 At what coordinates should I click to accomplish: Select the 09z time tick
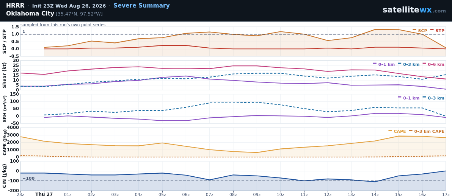tap(257, 194)
